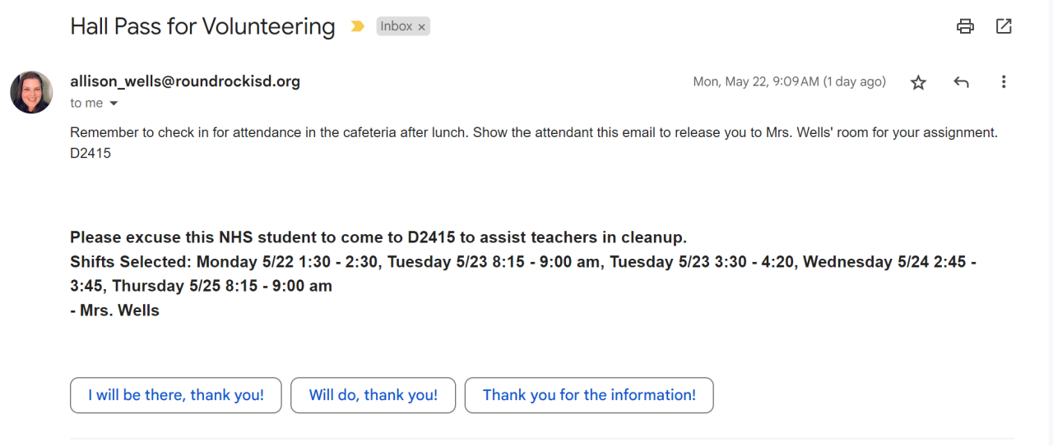This screenshot has height=446, width=1053.
Task: Click the bold "Please excuse this NHS student" line
Action: pos(378,237)
